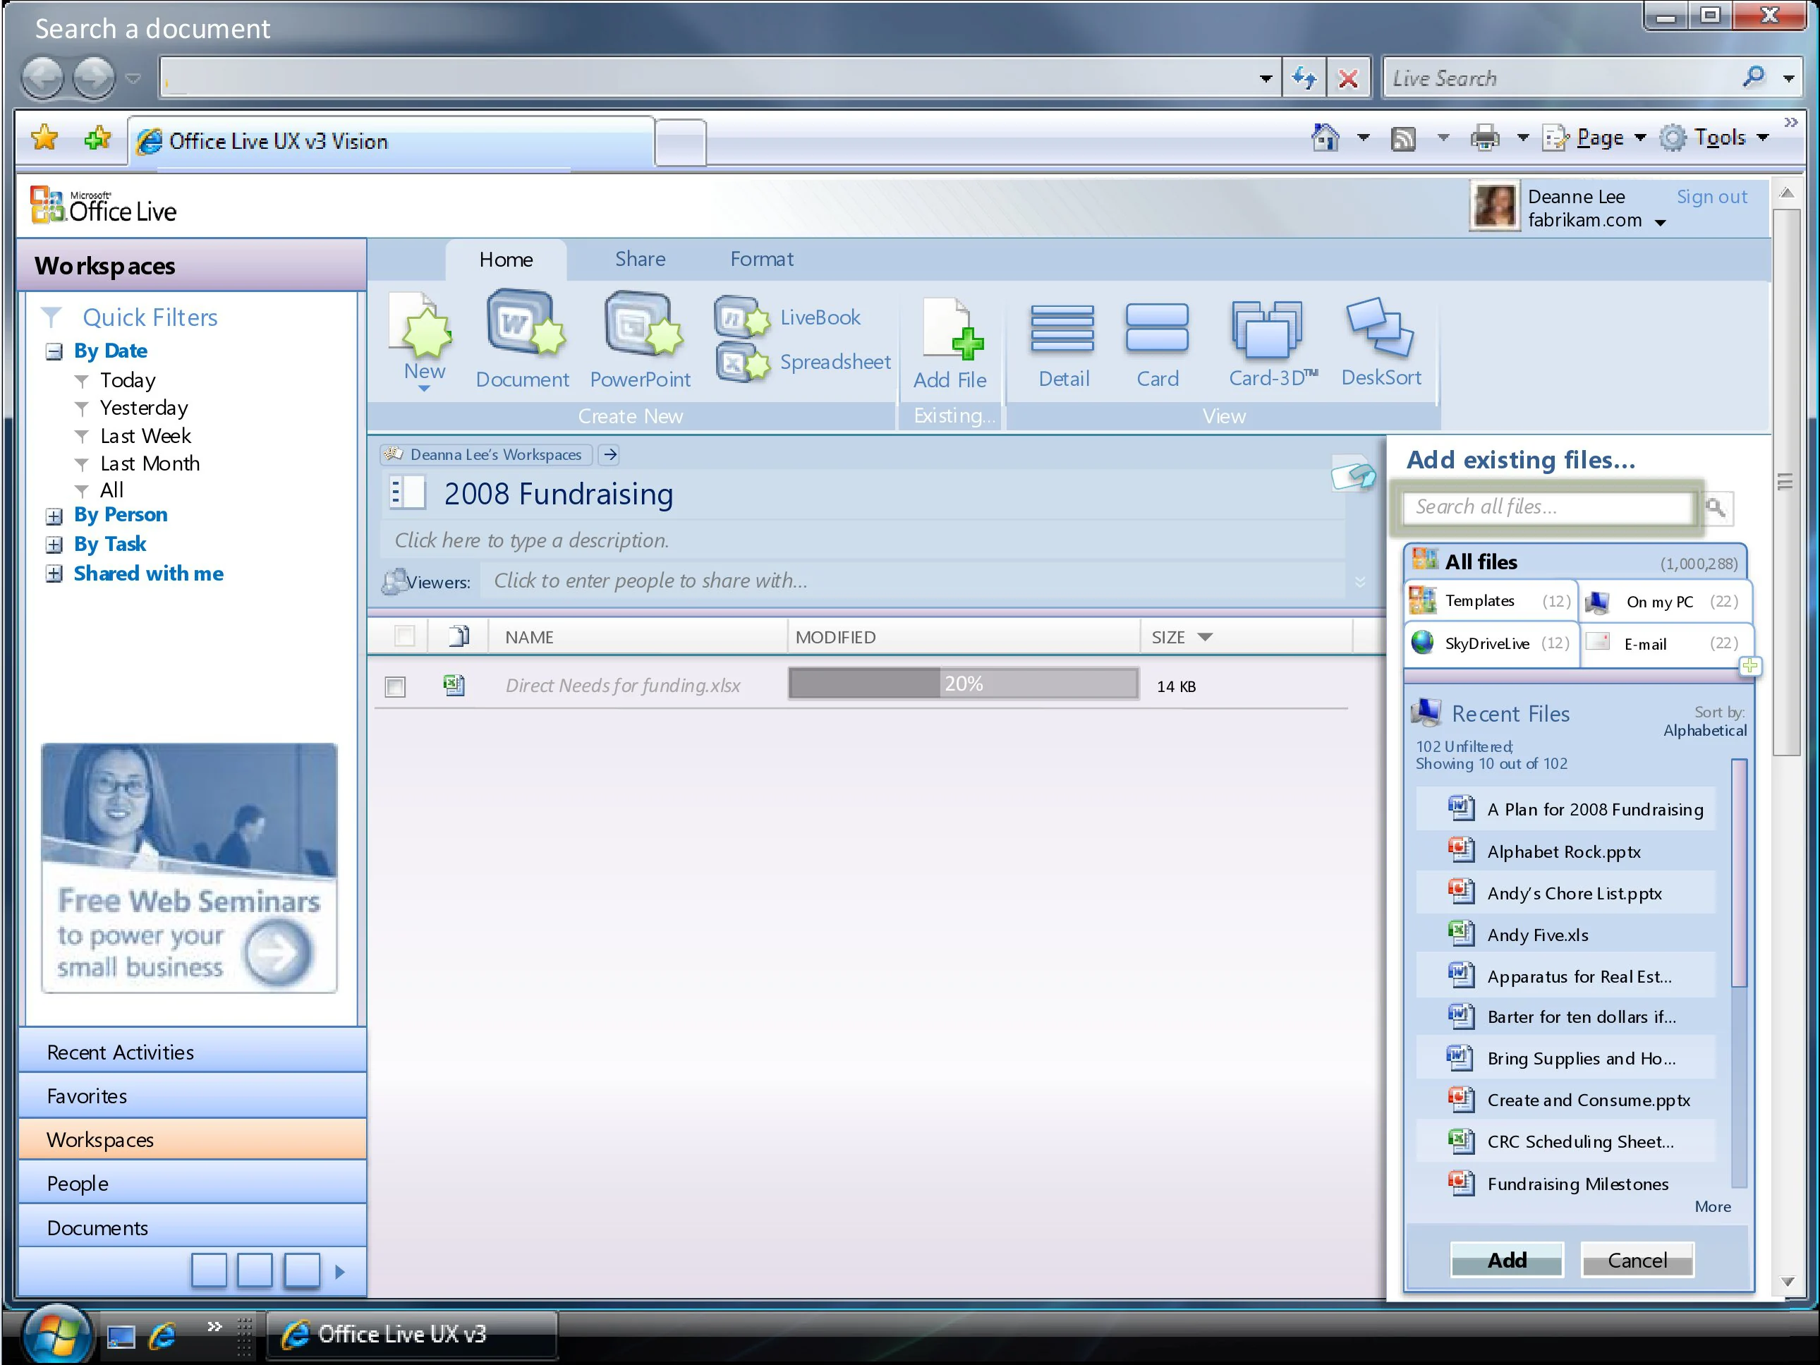Expand the By Person filter group
Viewport: 1820px width, 1365px height.
(54, 516)
